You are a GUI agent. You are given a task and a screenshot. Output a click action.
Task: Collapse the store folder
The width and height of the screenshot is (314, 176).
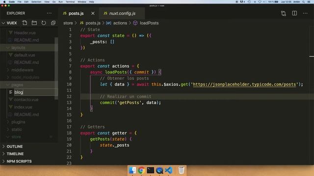(8, 137)
